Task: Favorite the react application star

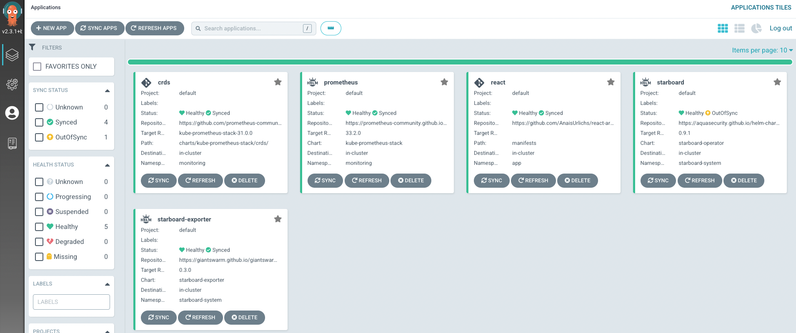Action: (x=611, y=82)
